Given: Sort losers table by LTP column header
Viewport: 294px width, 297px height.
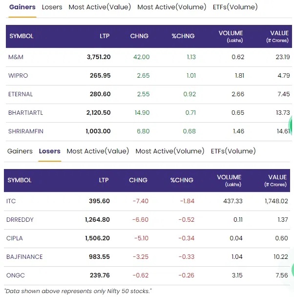Looking at the screenshot, I should 104,180.
